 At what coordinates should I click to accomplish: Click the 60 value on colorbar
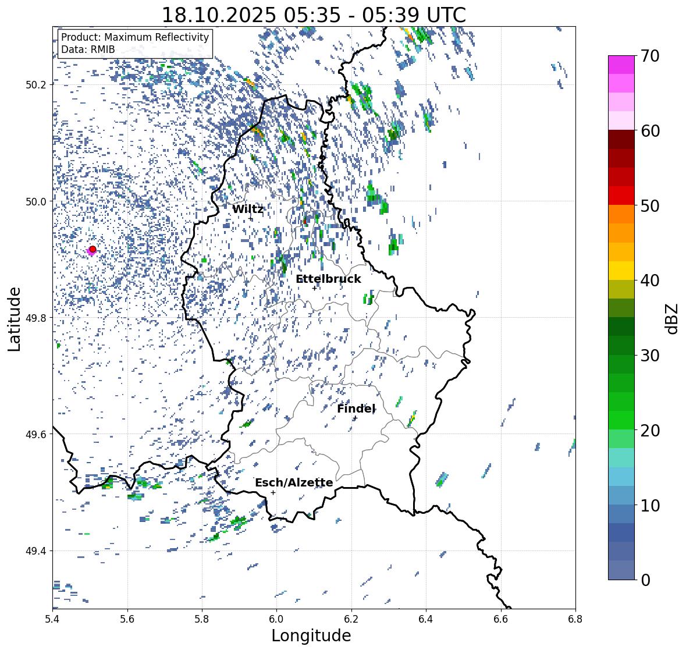[650, 131]
